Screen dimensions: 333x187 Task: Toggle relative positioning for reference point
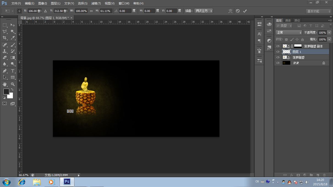46,11
